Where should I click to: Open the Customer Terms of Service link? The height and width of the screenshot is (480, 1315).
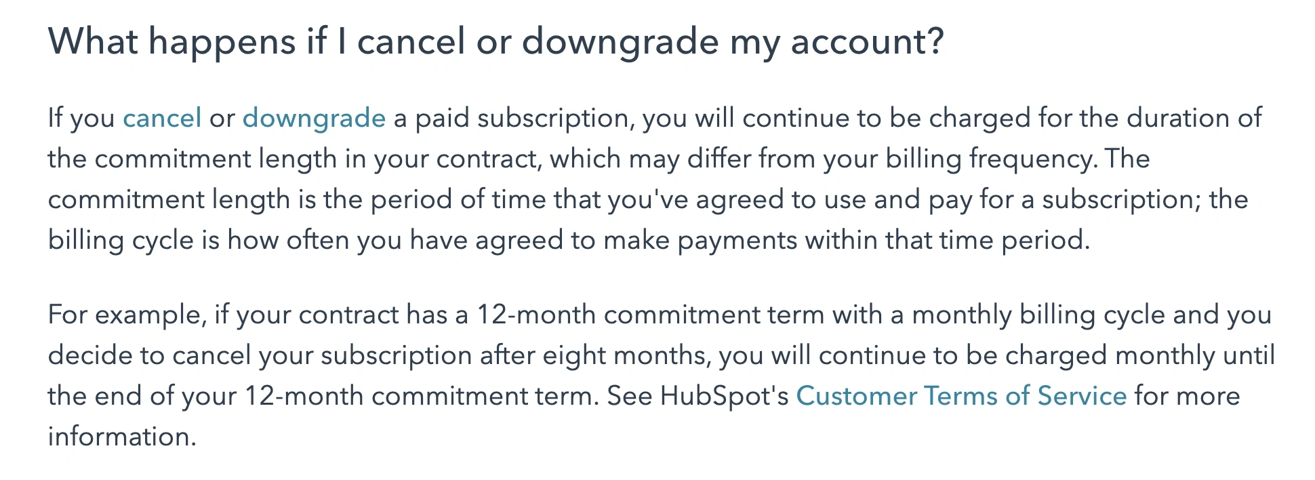point(960,397)
